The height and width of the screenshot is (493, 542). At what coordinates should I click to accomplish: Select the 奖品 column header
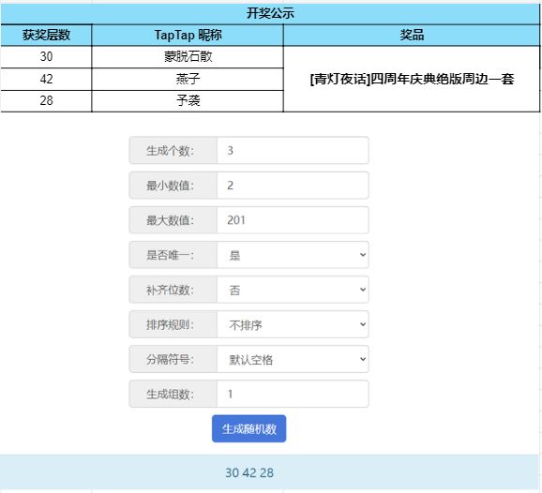pyautogui.click(x=412, y=35)
